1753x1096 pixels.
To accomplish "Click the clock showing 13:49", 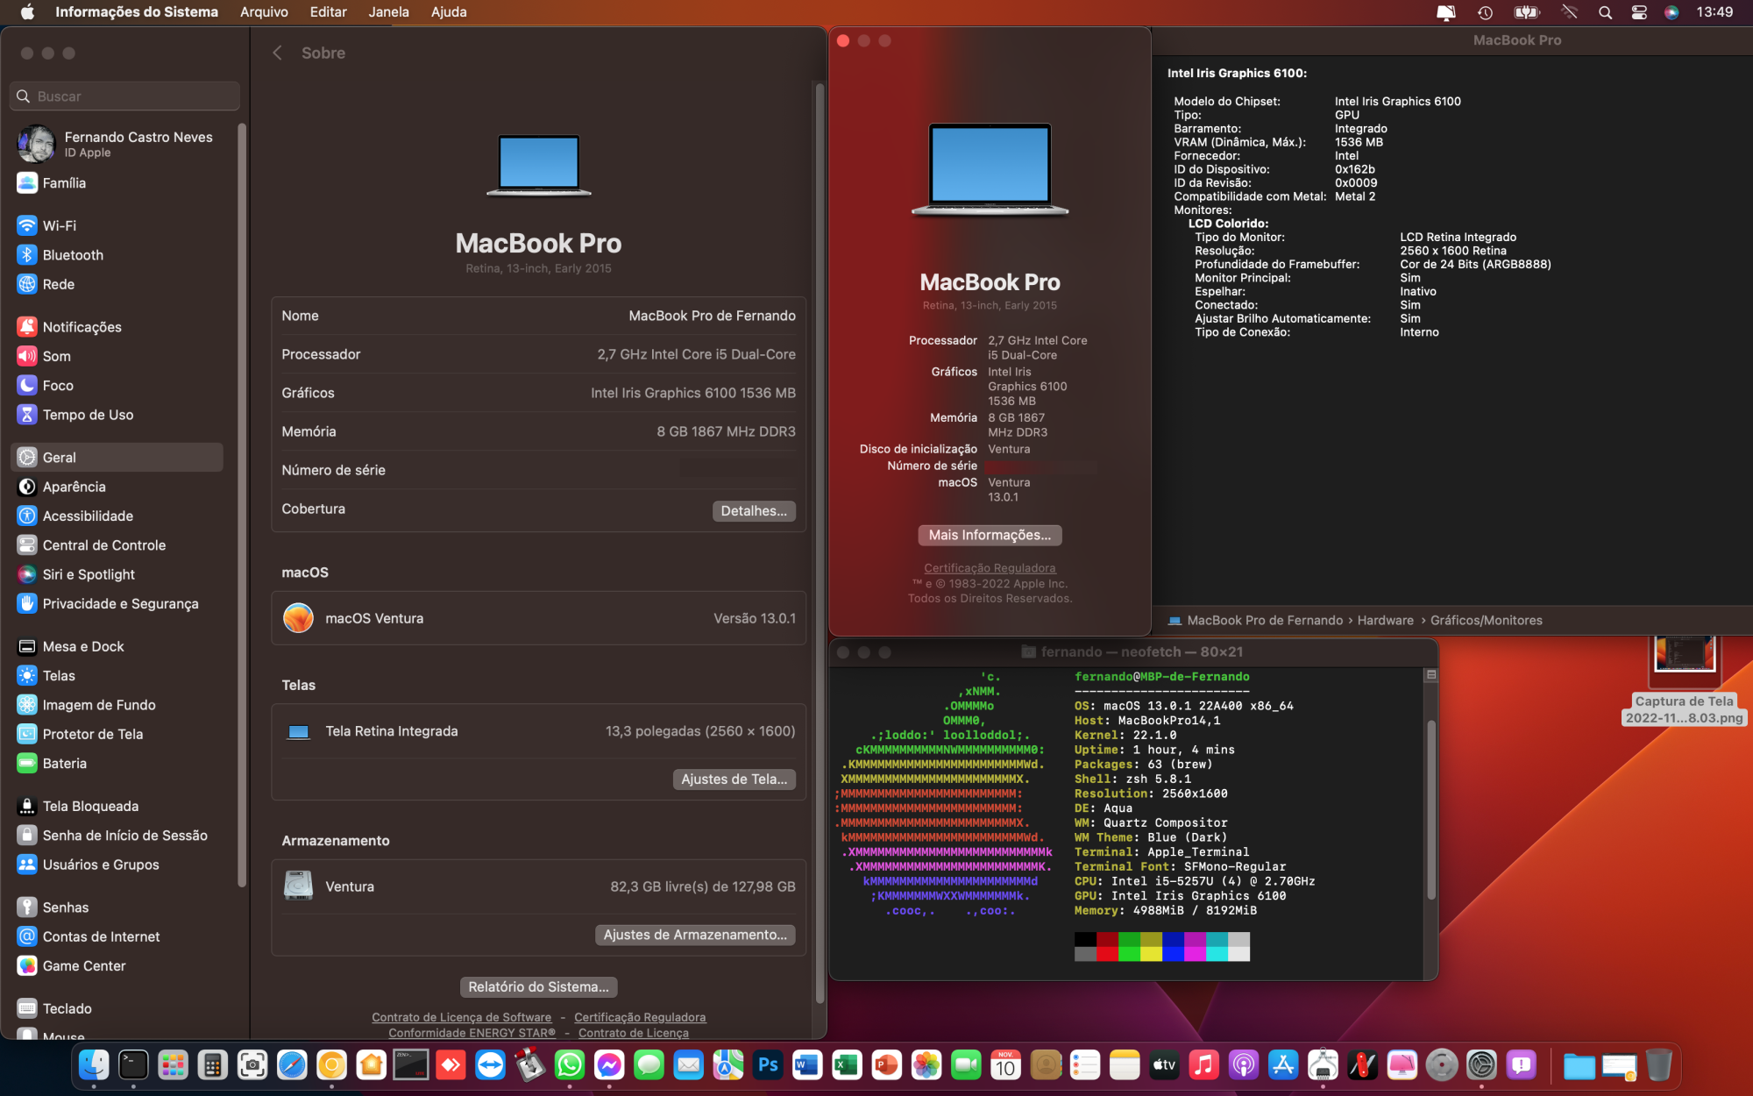I will pyautogui.click(x=1714, y=12).
